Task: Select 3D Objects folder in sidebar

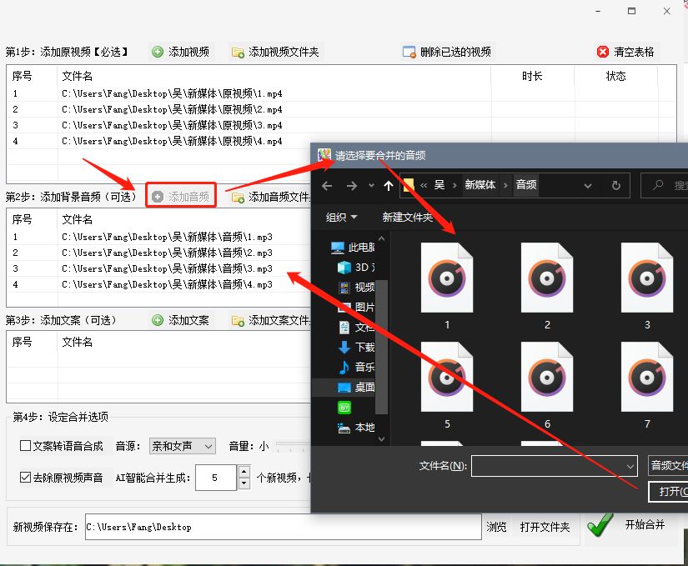Action: 355,268
